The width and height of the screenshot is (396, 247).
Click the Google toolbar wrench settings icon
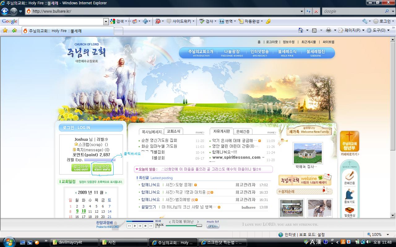(365, 21)
